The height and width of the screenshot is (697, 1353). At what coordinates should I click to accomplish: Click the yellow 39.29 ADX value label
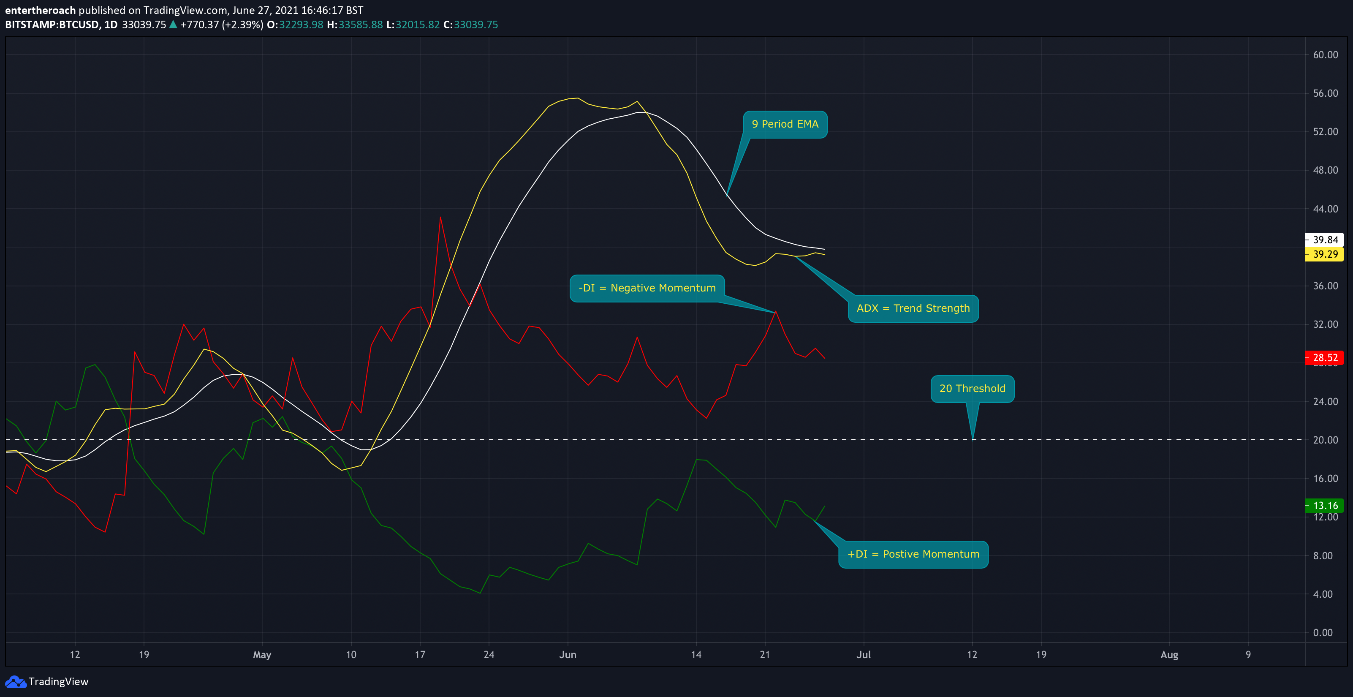1324,254
